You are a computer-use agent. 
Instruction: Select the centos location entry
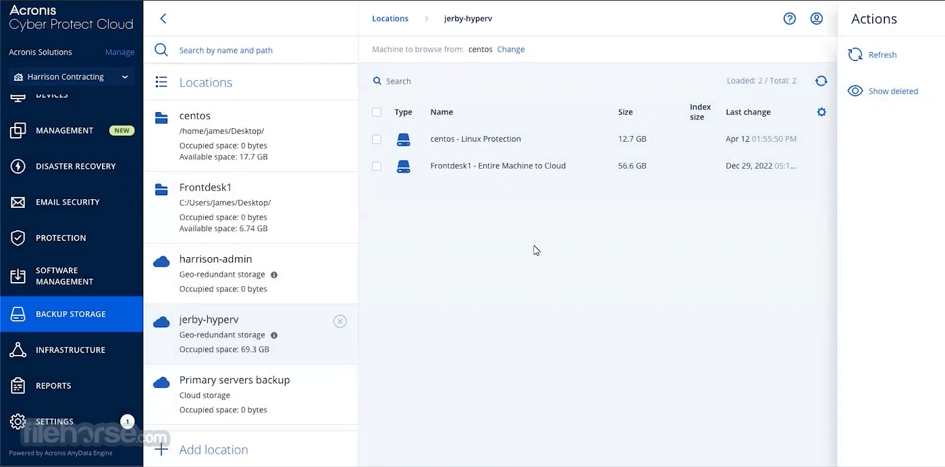pyautogui.click(x=250, y=136)
